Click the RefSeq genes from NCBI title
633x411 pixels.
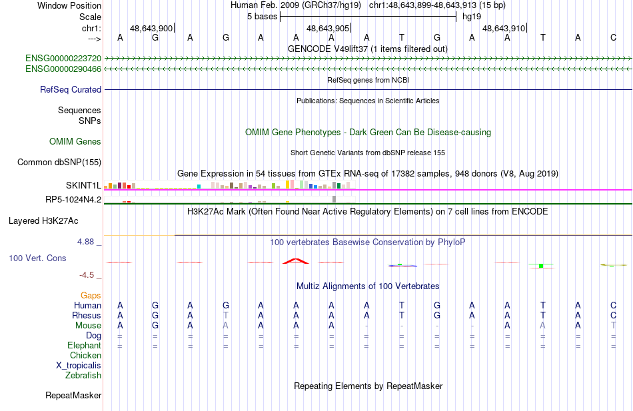368,80
